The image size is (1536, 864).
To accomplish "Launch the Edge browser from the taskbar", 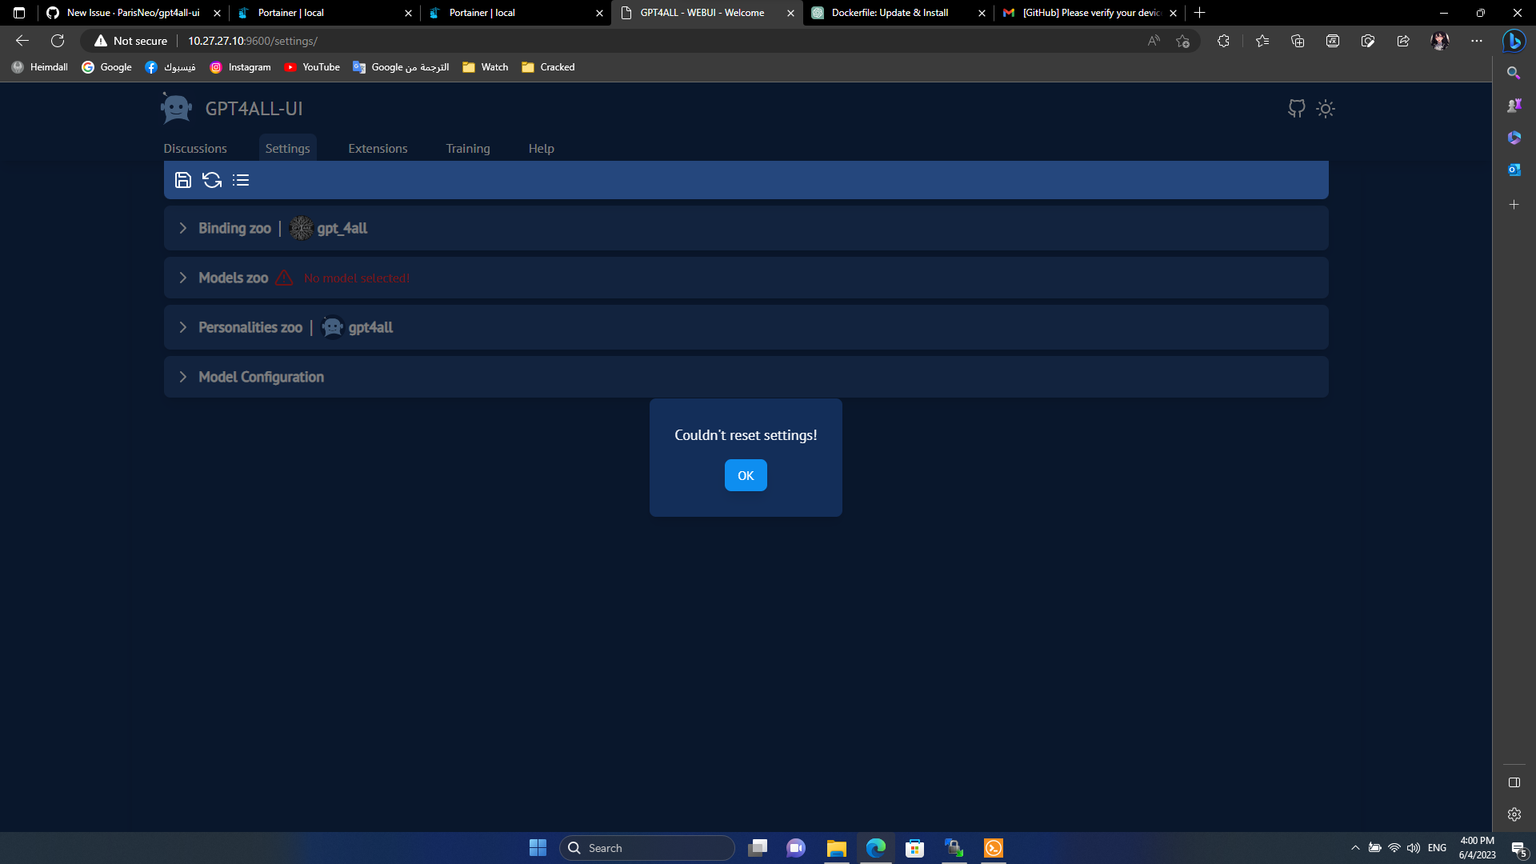I will point(877,847).
